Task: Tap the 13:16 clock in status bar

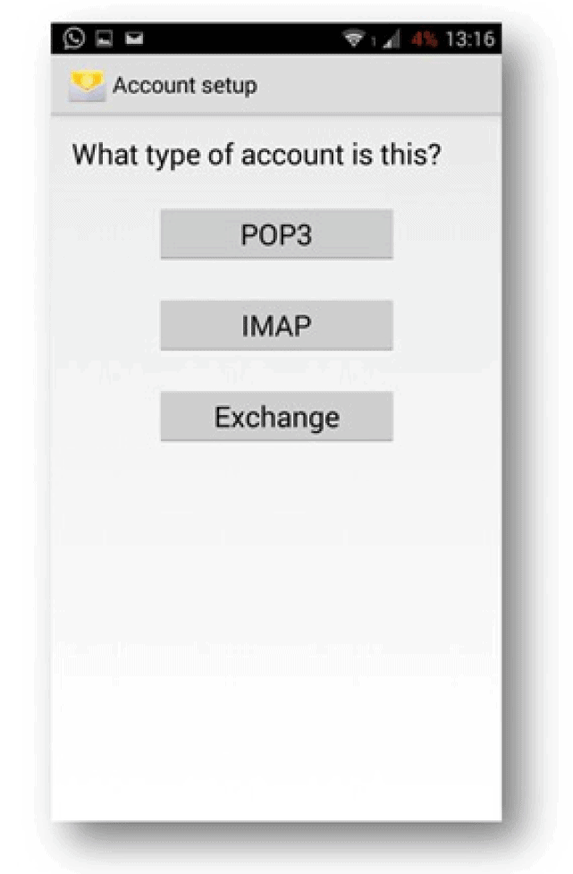Action: click(x=470, y=39)
